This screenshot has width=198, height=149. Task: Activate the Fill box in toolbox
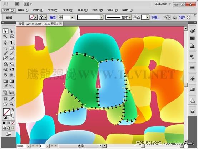[6, 112]
